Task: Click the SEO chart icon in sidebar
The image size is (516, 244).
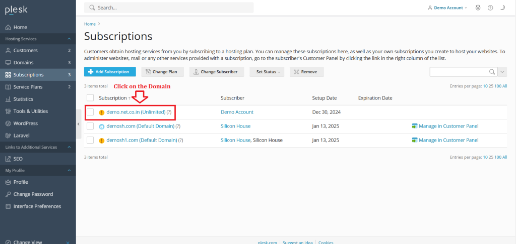Action: pos(8,159)
